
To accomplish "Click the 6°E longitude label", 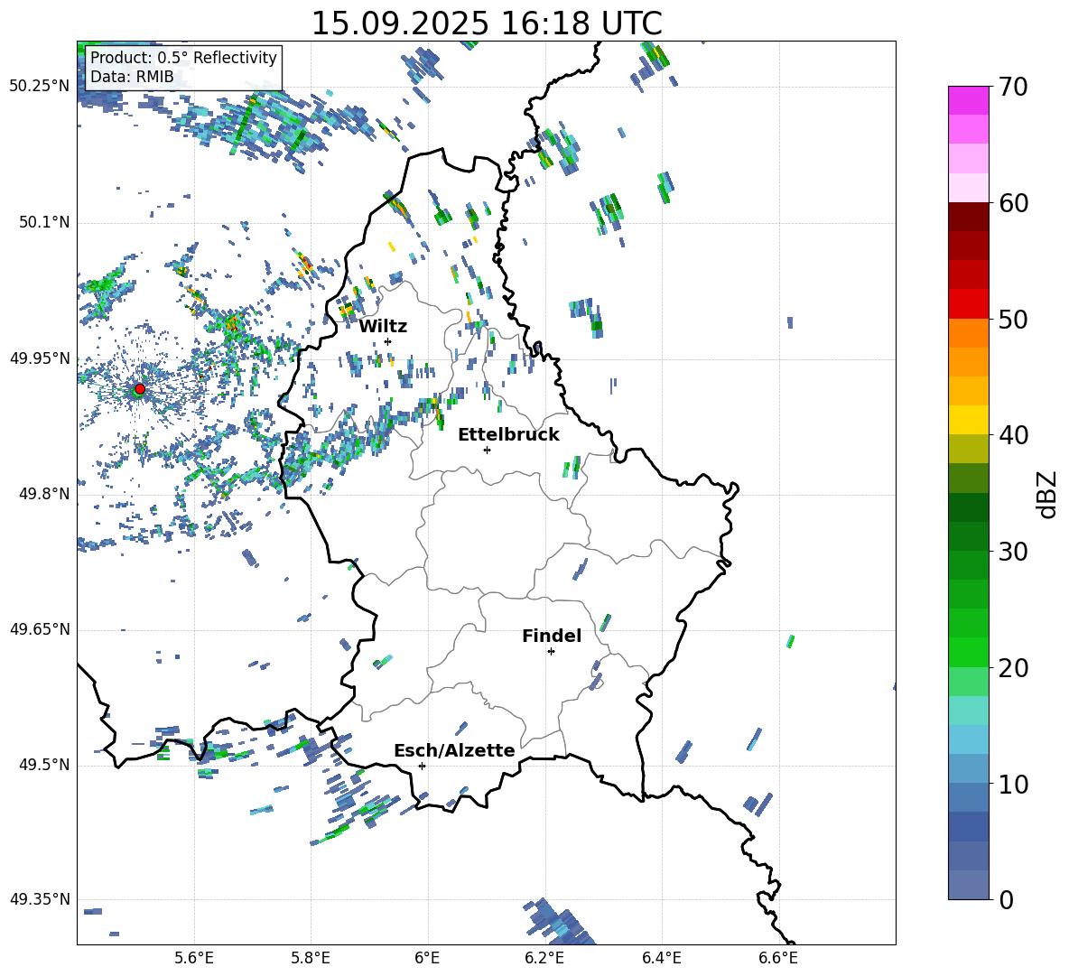I will point(427,959).
